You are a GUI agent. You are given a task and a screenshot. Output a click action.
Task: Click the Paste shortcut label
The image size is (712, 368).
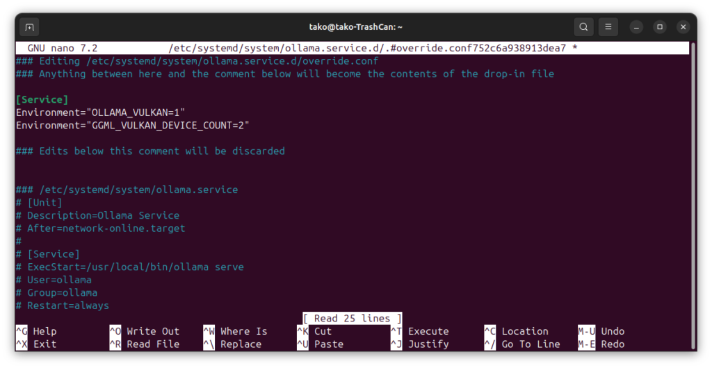328,344
